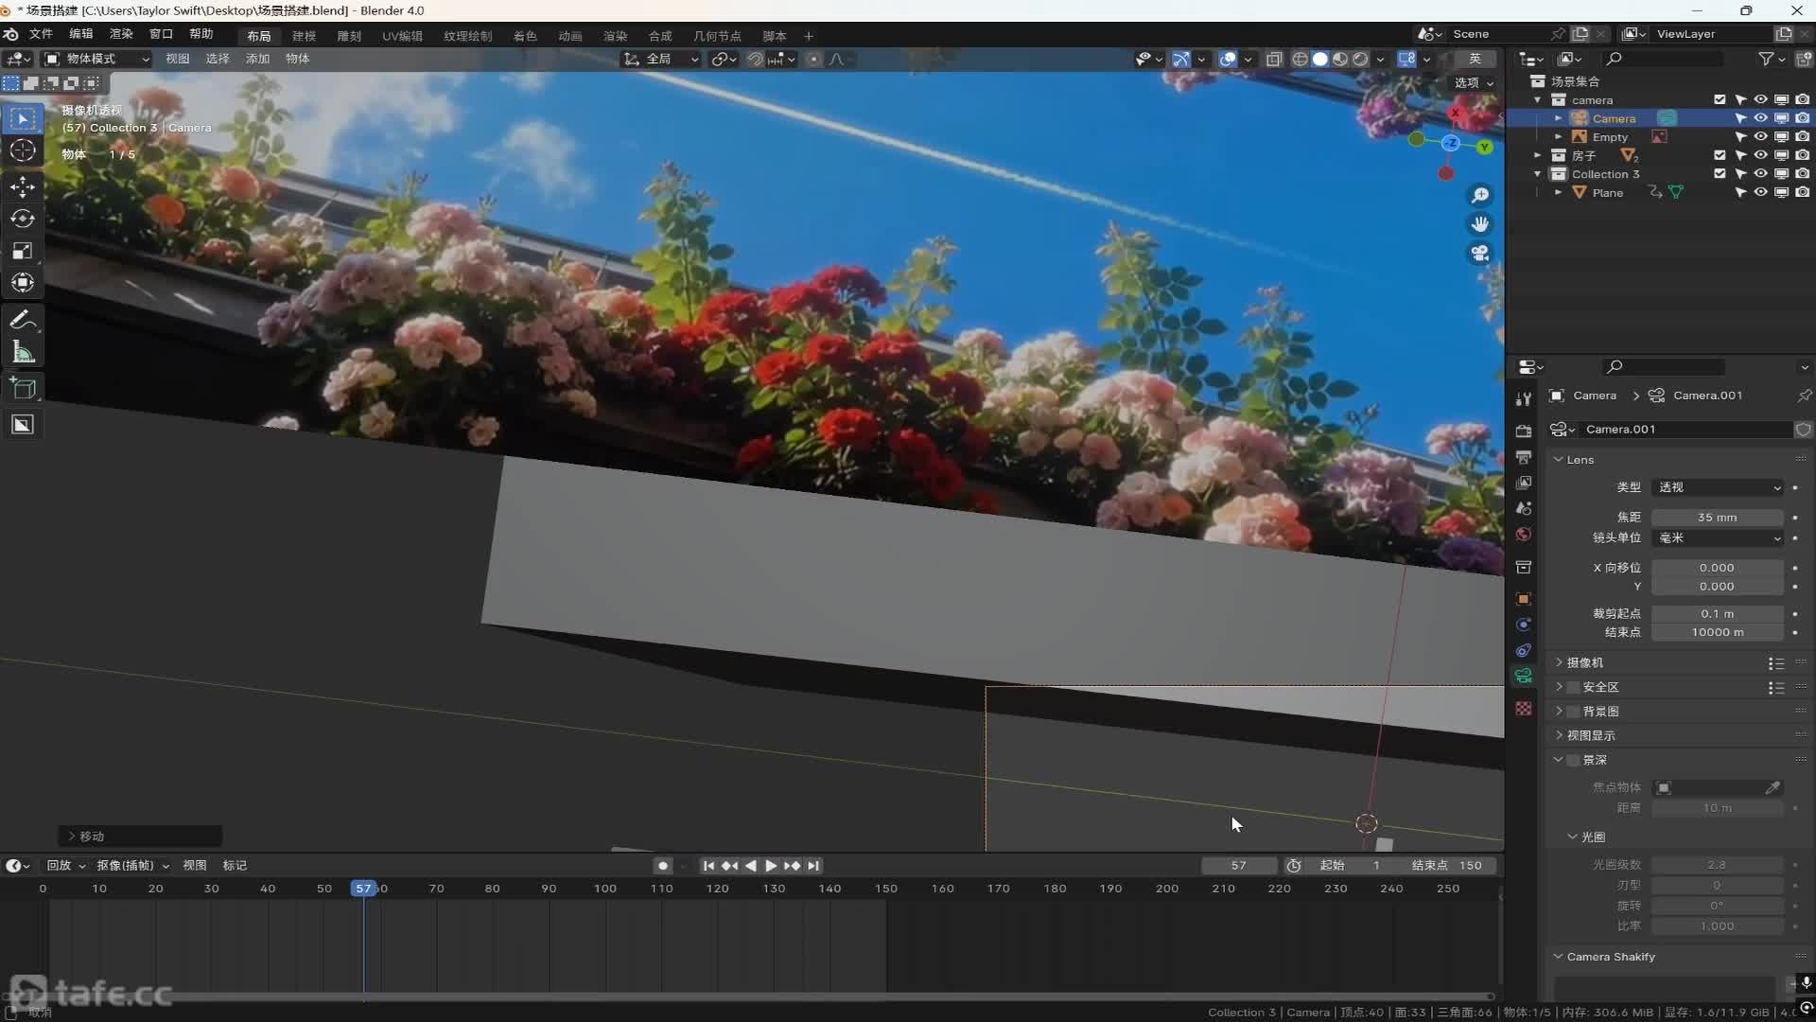Click the 焦距 35 mm focal length field
The height and width of the screenshot is (1022, 1816).
click(x=1717, y=518)
